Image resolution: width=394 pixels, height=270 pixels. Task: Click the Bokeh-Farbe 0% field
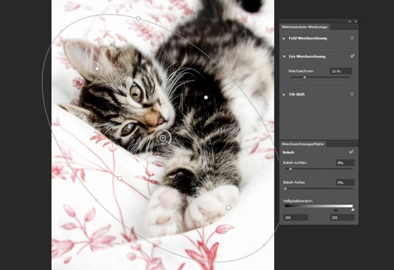click(x=345, y=183)
